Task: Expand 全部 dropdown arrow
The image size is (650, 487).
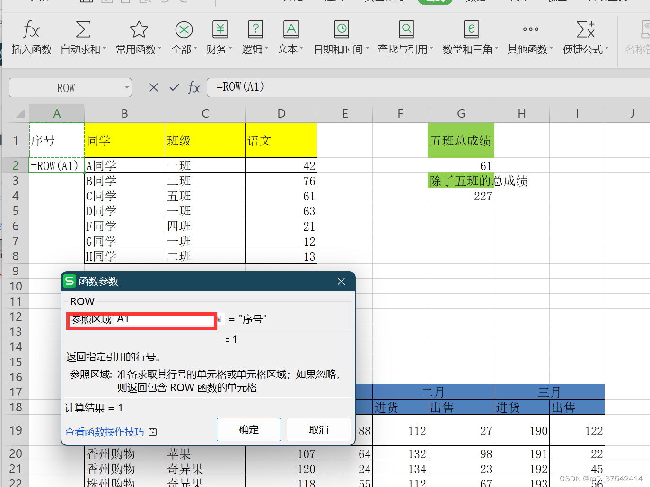Action: [195, 49]
